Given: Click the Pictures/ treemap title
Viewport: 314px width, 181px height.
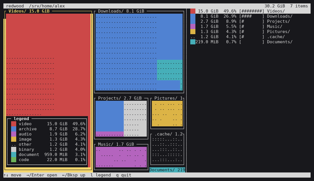Looking at the screenshot, I should point(168,98).
